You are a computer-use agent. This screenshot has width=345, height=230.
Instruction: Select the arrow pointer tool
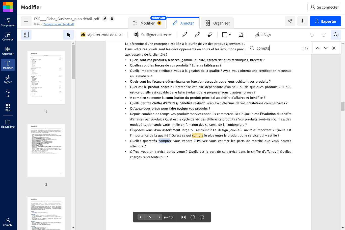click(68, 35)
